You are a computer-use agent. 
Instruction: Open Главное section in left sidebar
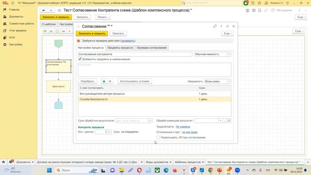pyautogui.click(x=14, y=10)
